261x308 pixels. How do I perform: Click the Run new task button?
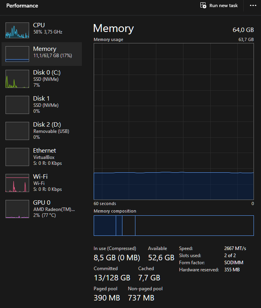tap(219, 6)
